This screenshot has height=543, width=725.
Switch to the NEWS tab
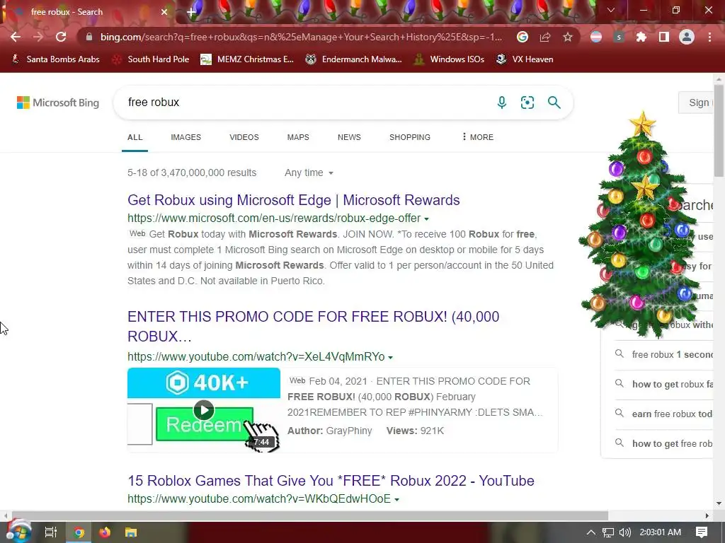tap(349, 137)
